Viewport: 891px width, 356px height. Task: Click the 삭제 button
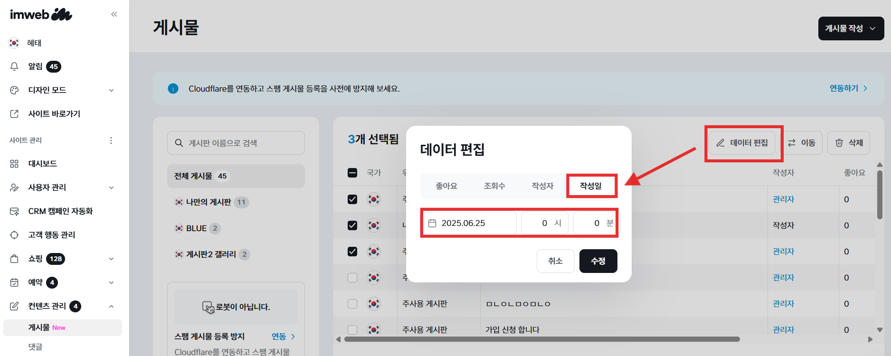(849, 143)
